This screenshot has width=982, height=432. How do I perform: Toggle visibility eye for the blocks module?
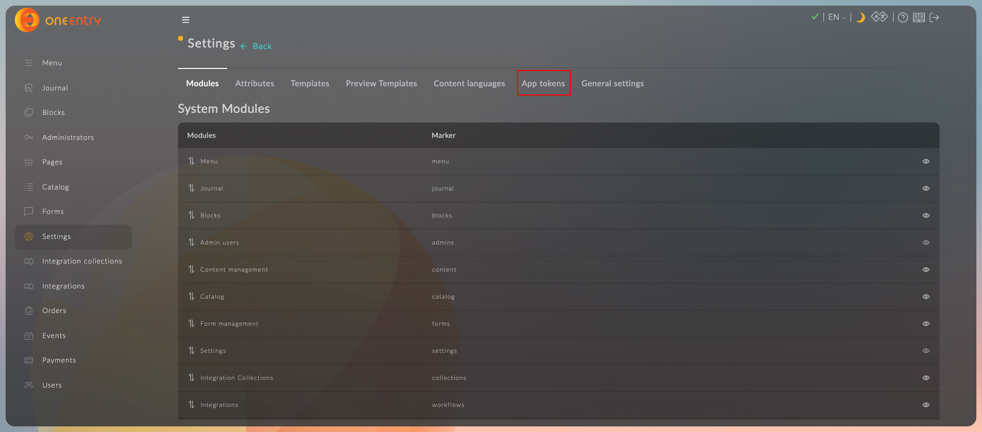(926, 215)
